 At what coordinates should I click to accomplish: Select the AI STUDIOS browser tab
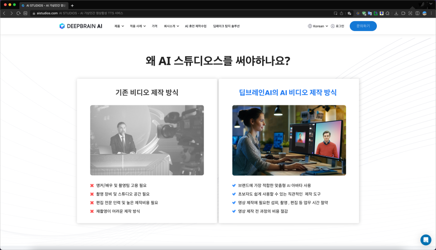point(44,5)
